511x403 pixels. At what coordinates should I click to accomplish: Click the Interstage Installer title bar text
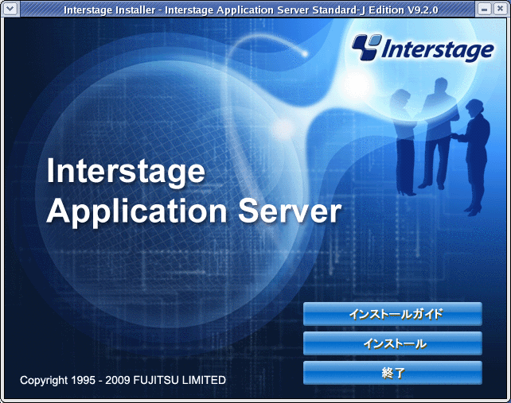(251, 10)
